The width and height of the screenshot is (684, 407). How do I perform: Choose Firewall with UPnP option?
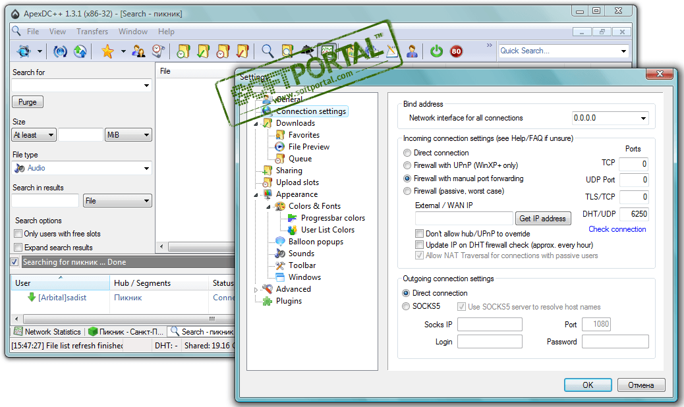point(407,165)
